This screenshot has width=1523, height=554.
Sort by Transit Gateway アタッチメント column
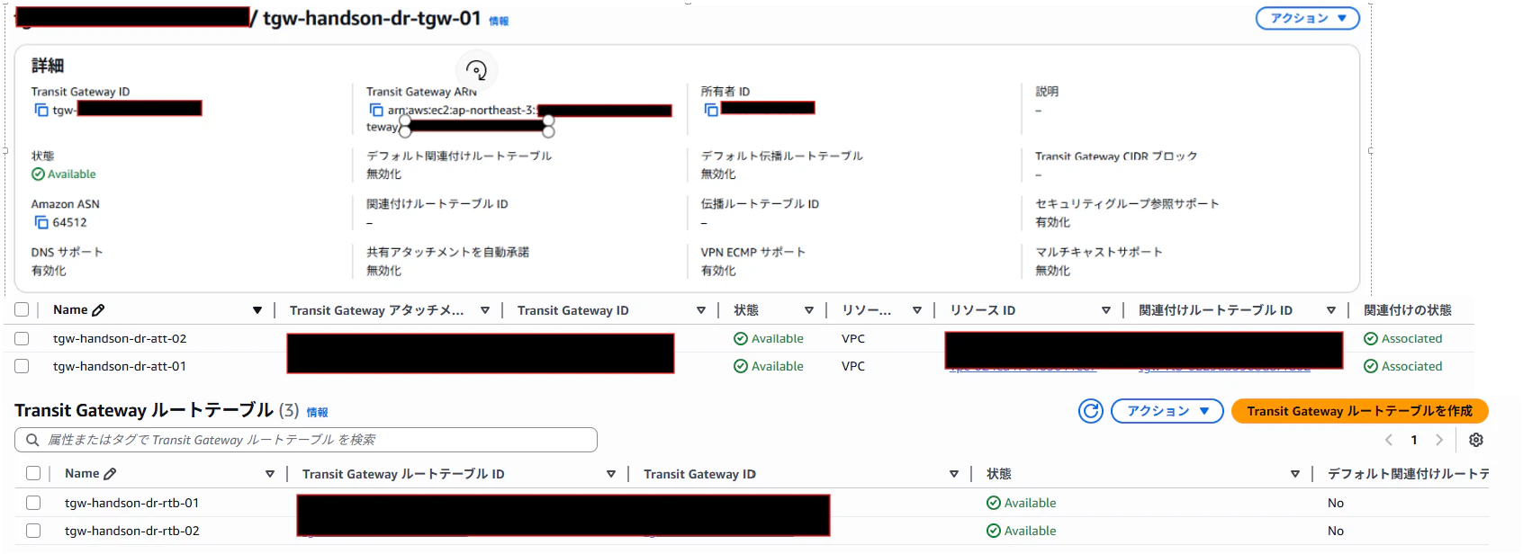point(485,310)
